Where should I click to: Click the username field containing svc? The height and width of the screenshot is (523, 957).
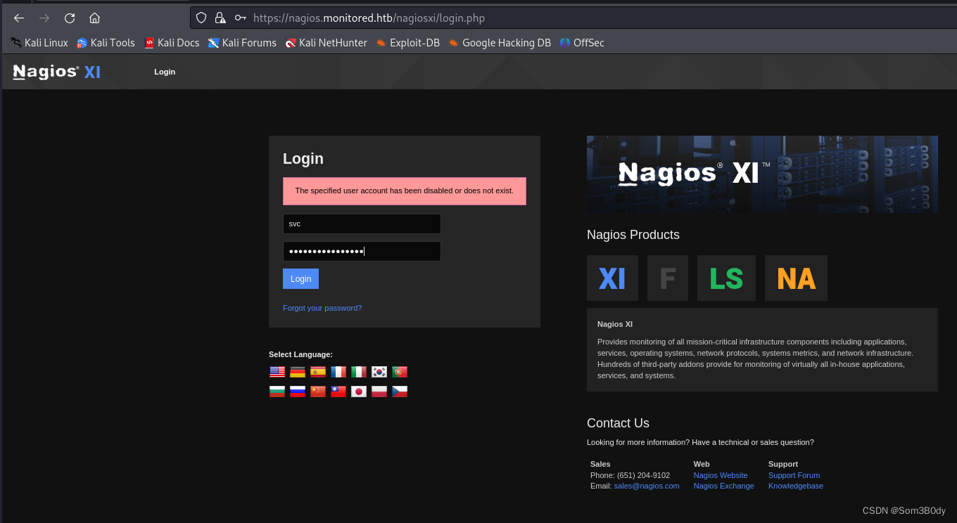click(362, 224)
